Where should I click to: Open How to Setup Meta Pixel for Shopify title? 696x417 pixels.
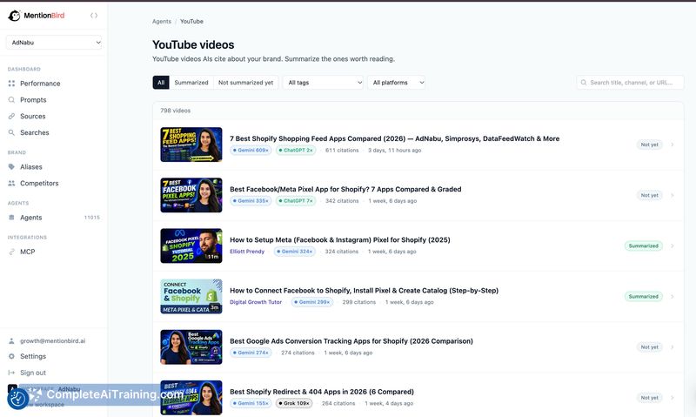click(x=340, y=239)
